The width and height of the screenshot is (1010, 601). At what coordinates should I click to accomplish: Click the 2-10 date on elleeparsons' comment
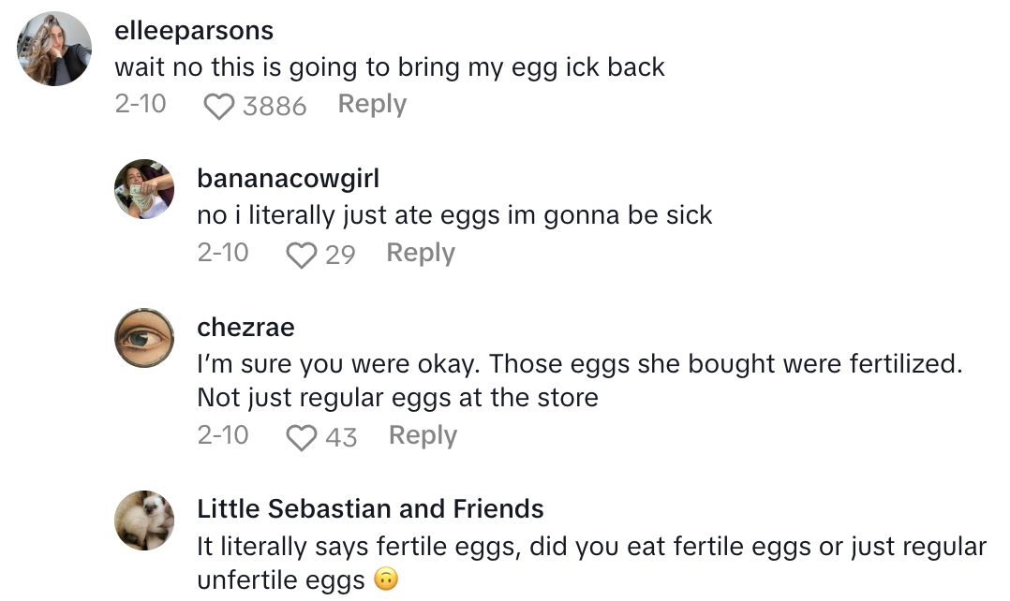(x=141, y=104)
